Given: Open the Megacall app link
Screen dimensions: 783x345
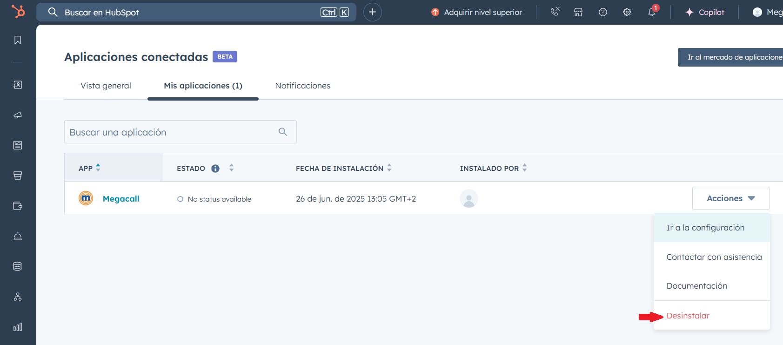Looking at the screenshot, I should tap(121, 199).
